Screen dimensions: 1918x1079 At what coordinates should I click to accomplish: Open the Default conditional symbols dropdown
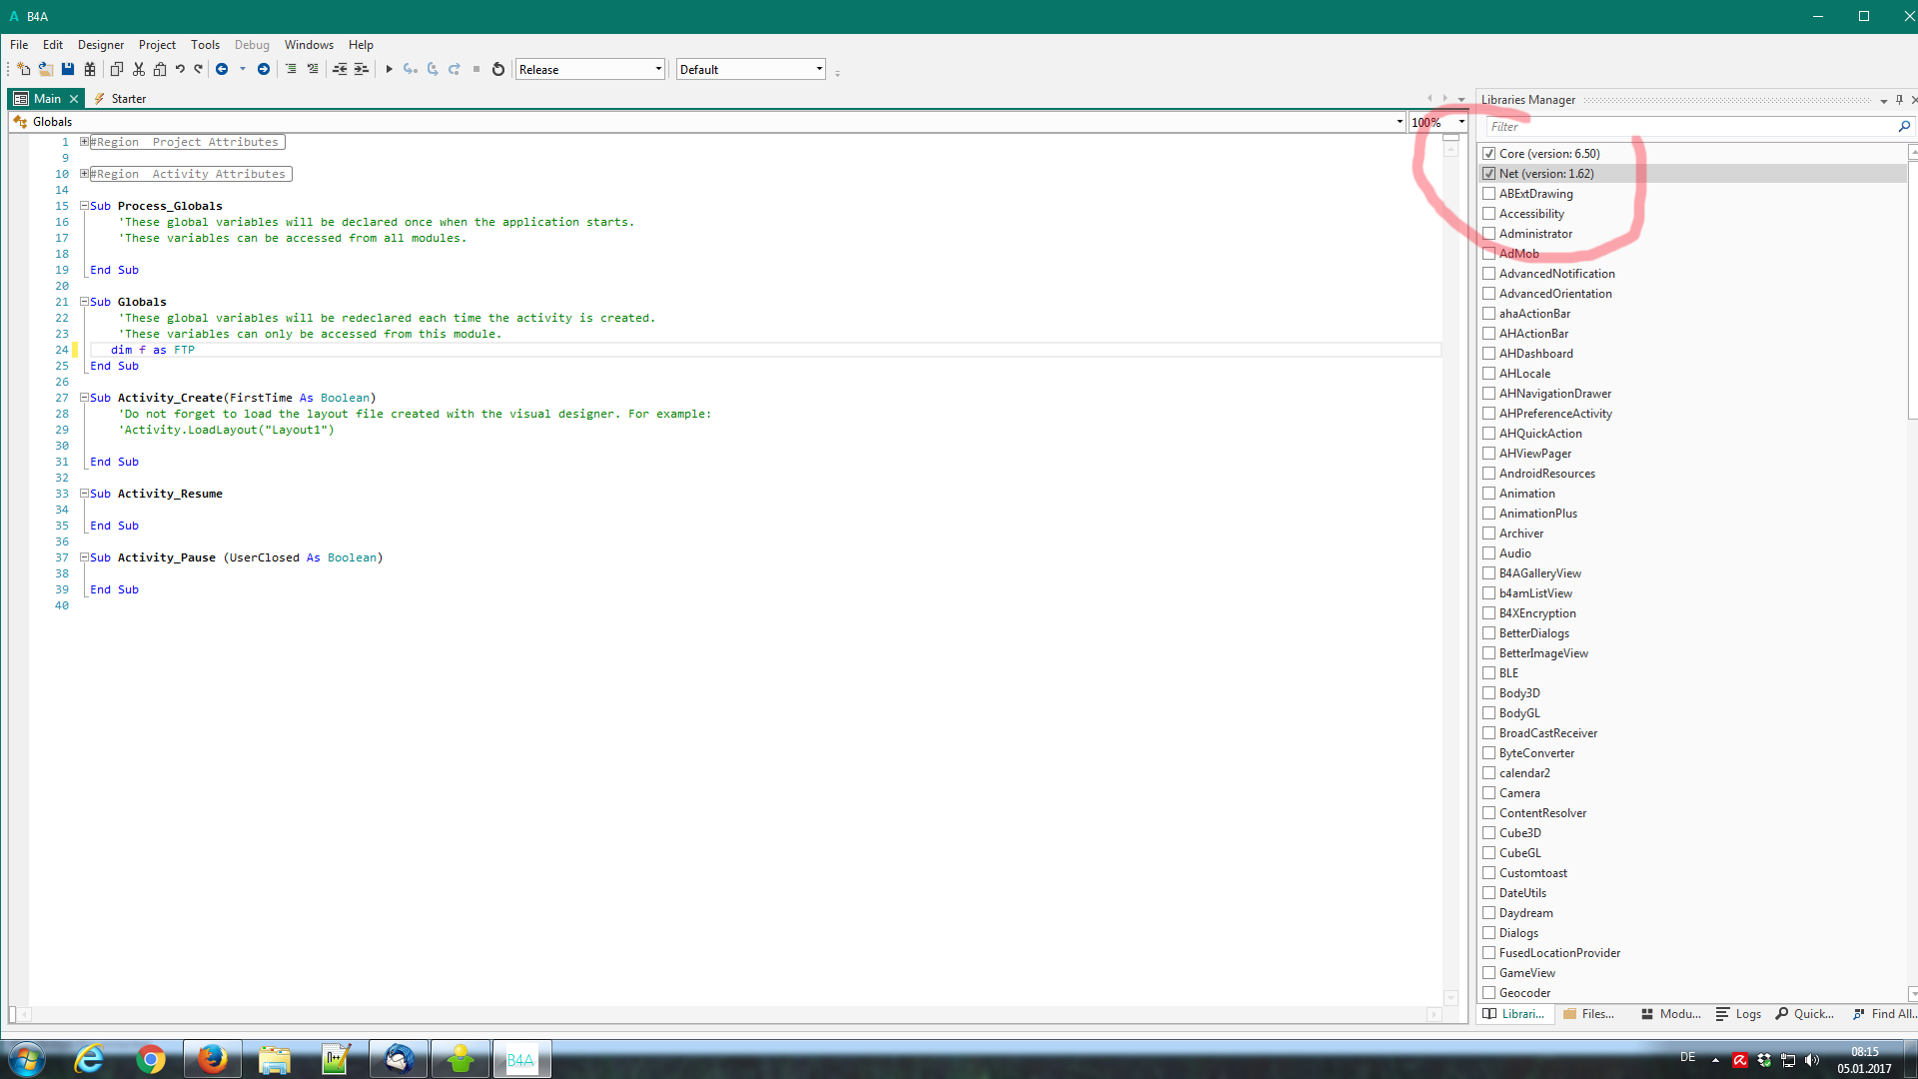[817, 69]
